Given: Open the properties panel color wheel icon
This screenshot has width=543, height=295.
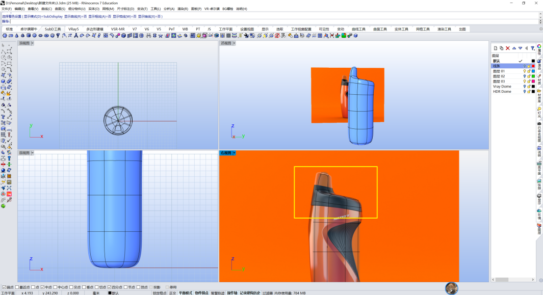Looking at the screenshot, I should click(x=539, y=47).
